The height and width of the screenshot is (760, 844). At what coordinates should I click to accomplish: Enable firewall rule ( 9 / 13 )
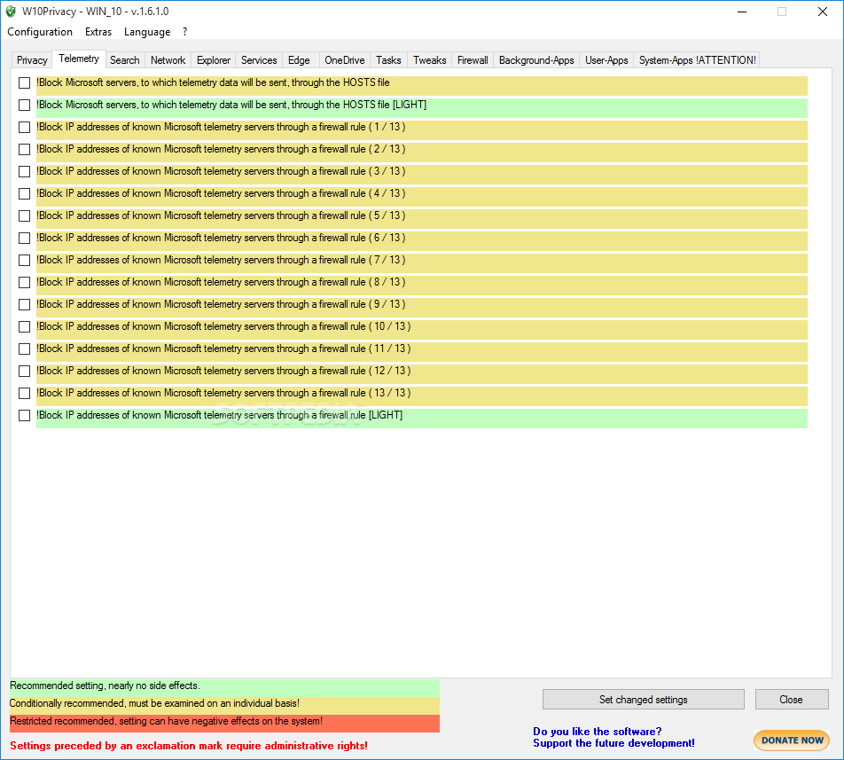pos(24,305)
